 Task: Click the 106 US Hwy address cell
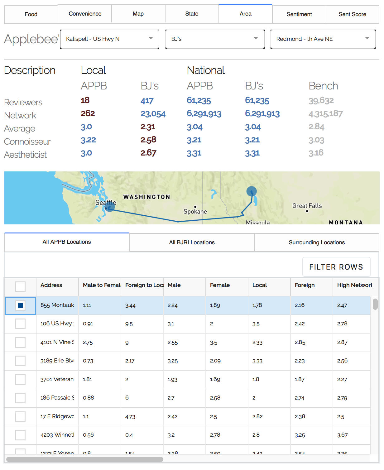click(x=57, y=324)
